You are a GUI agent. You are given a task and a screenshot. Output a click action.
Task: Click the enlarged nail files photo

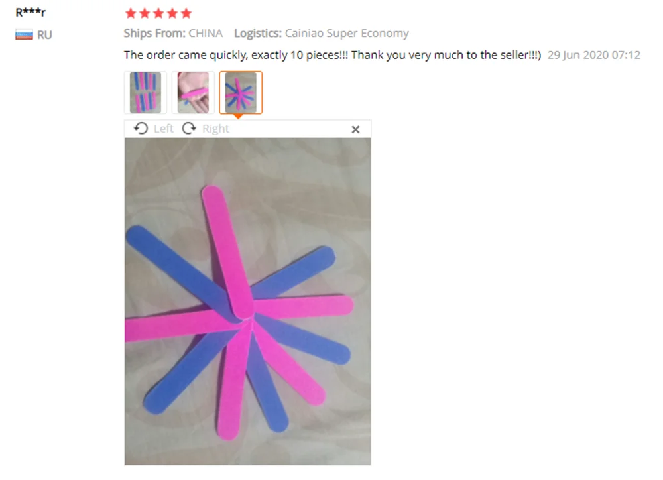coord(248,302)
